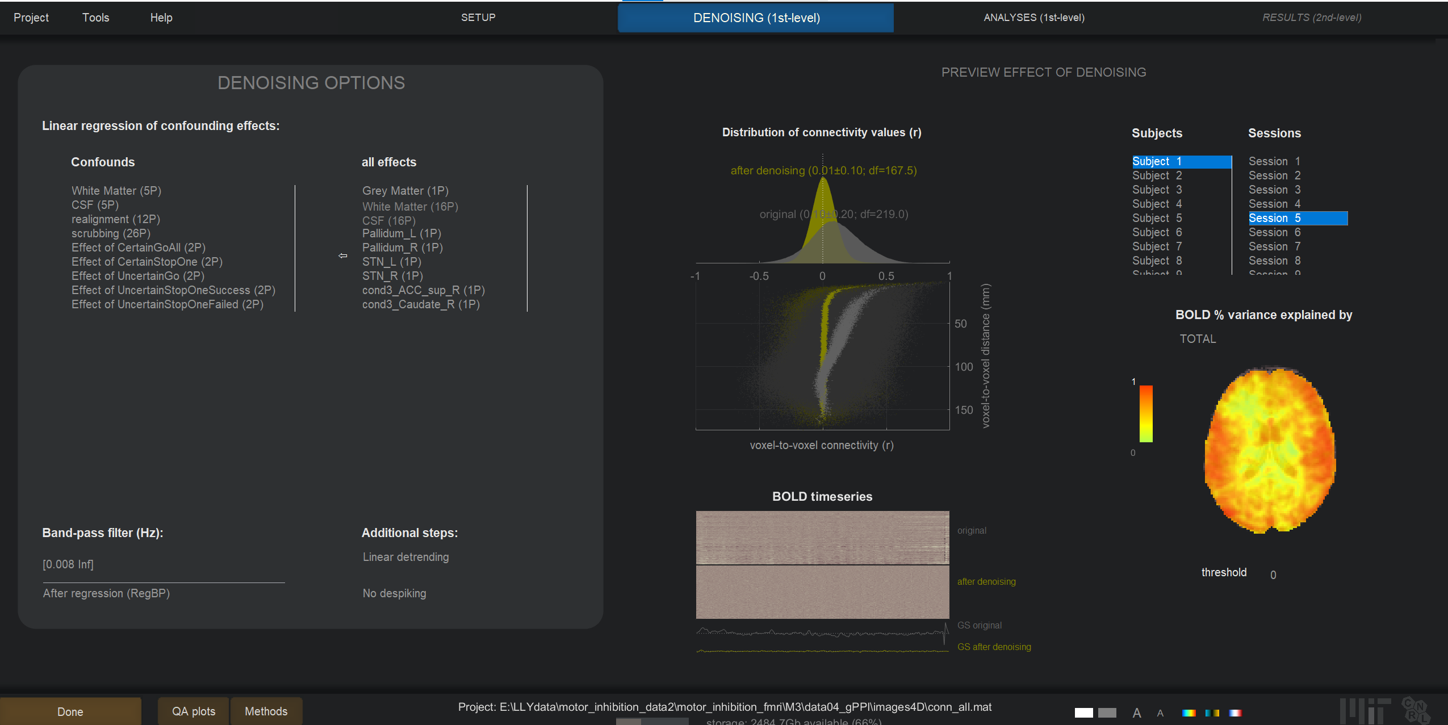1448x725 pixels.
Task: Select Subject 4 in Subjects list
Action: click(1157, 204)
